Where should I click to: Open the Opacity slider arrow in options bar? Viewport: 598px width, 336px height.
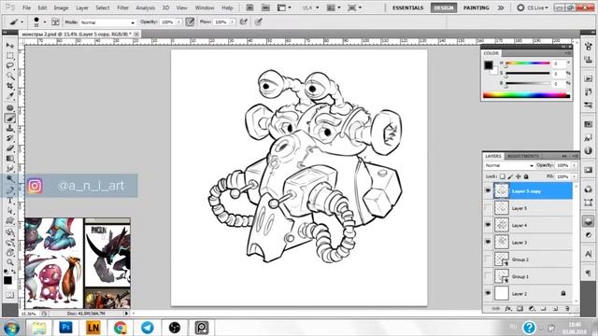click(178, 22)
